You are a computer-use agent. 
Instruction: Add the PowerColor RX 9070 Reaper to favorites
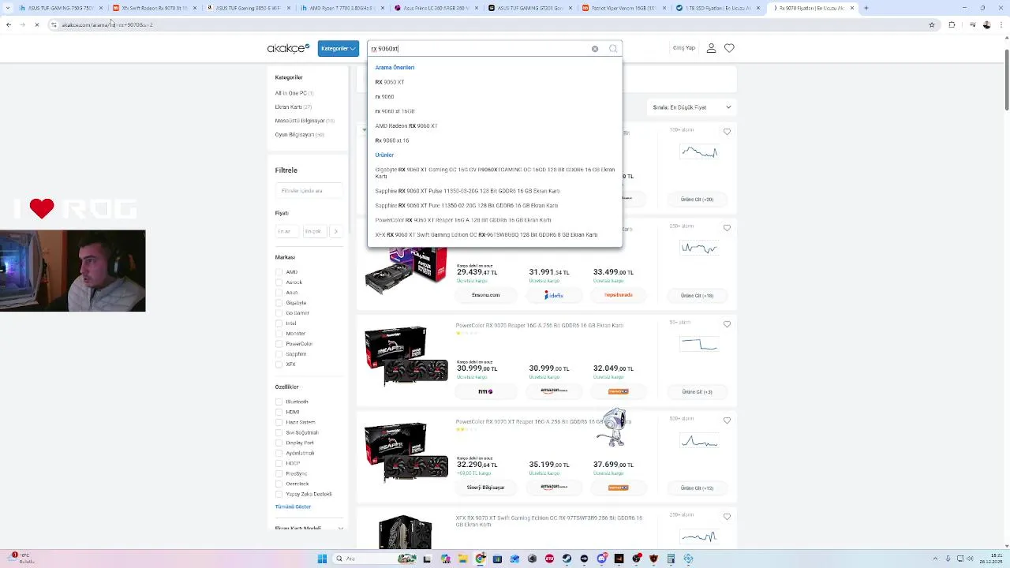pos(727,324)
